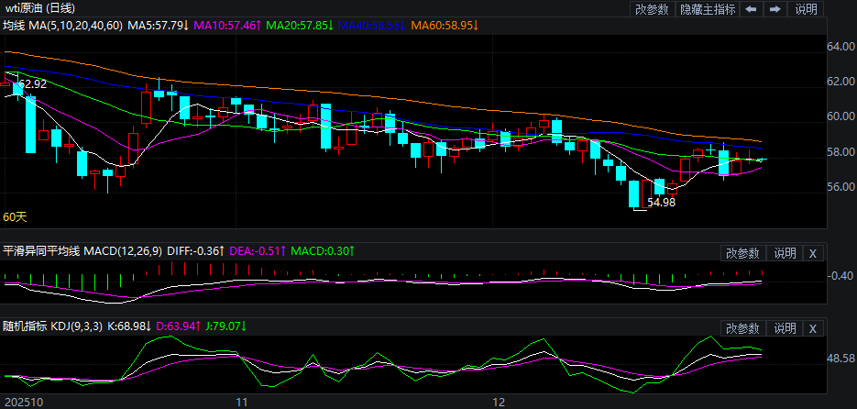Open 说明 for the main chart
The width and height of the screenshot is (857, 409).
[x=807, y=9]
